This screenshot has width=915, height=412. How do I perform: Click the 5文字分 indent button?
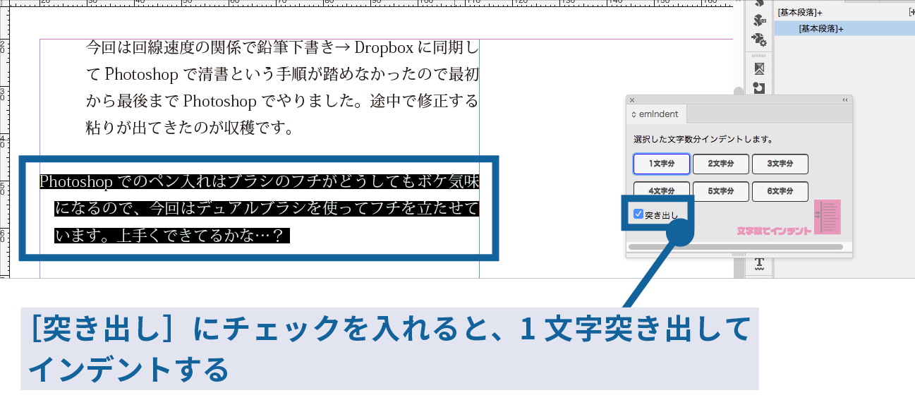pyautogui.click(x=721, y=191)
